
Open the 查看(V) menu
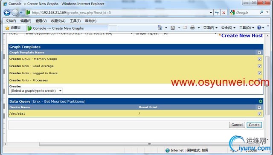pyautogui.click(x=41, y=21)
